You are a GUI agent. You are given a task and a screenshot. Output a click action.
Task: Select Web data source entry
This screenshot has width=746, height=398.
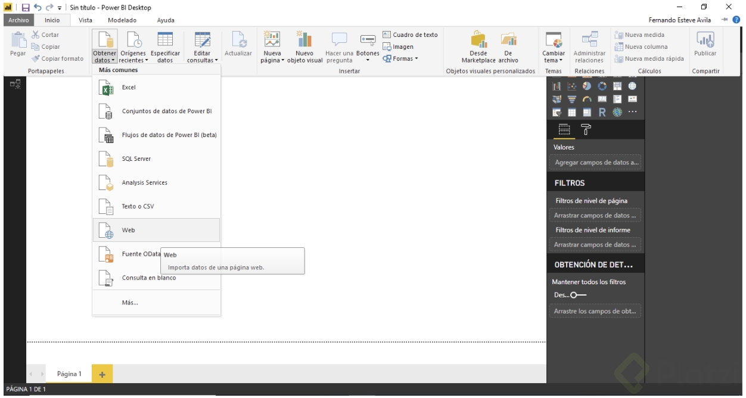[156, 230]
